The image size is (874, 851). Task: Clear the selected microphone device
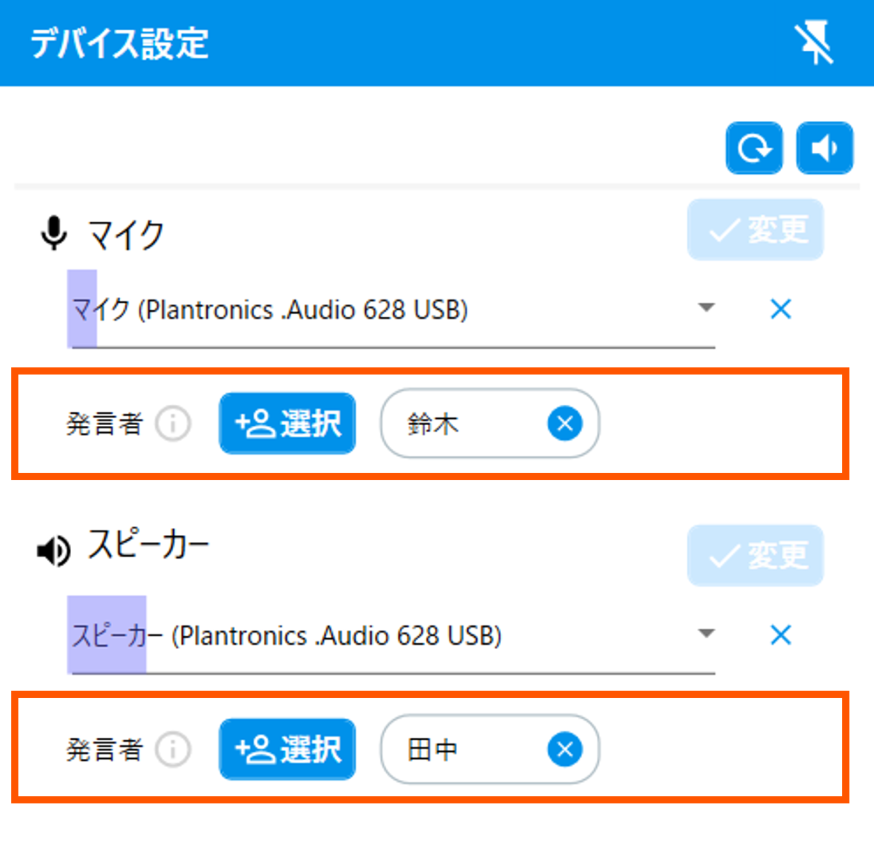pyautogui.click(x=780, y=309)
